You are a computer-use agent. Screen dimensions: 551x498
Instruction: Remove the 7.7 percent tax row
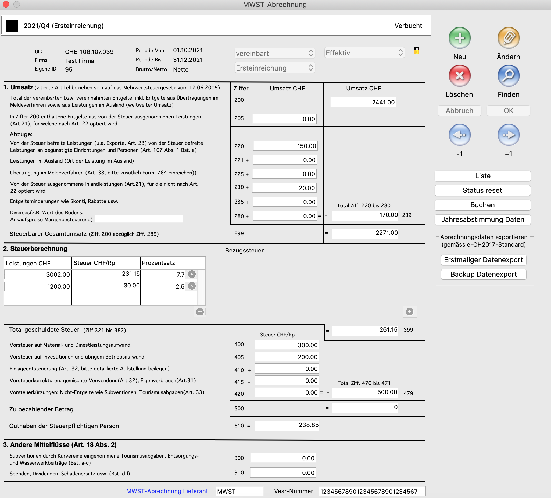point(192,274)
